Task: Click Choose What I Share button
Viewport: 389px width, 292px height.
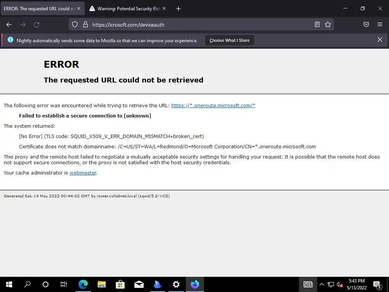Action: (229, 40)
